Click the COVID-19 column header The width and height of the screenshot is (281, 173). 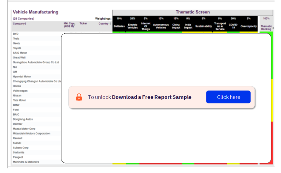click(233, 26)
